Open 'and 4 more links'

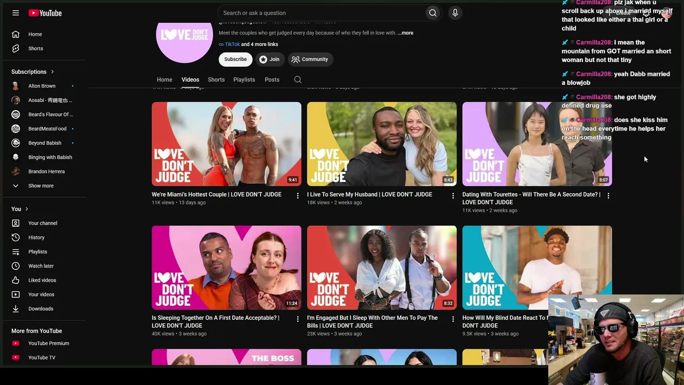[x=260, y=44]
